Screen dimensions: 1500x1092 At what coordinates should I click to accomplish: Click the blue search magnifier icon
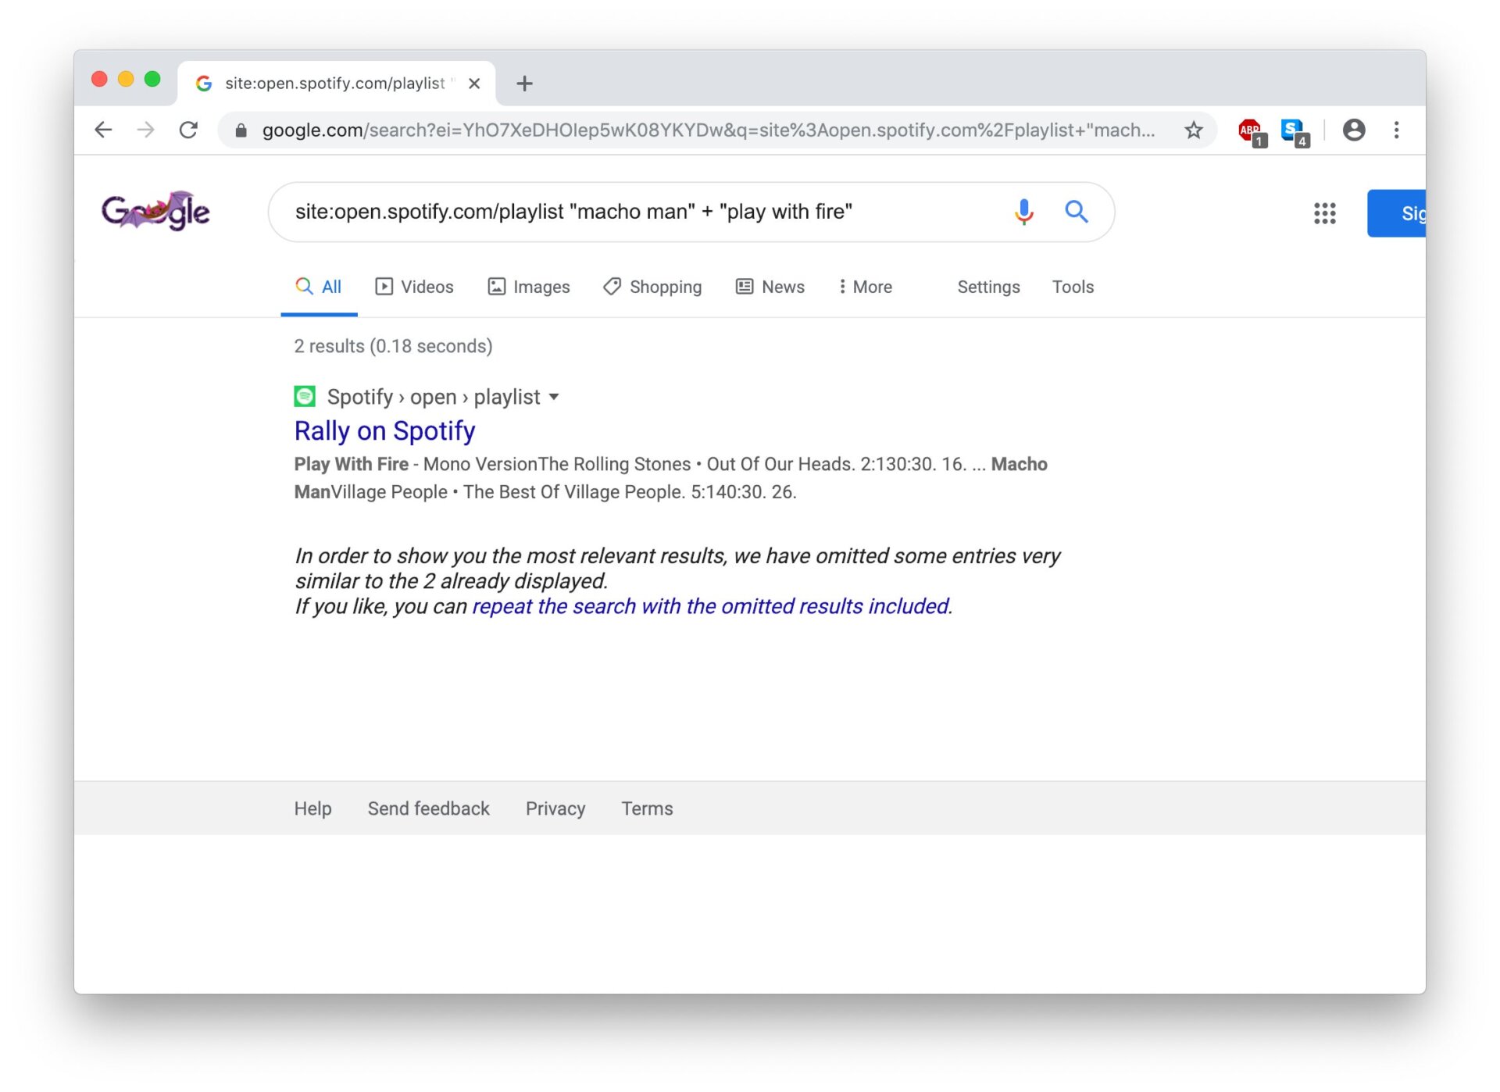[1076, 212]
